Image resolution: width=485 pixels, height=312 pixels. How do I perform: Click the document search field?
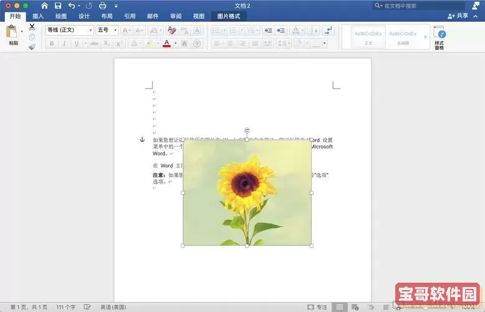point(420,6)
